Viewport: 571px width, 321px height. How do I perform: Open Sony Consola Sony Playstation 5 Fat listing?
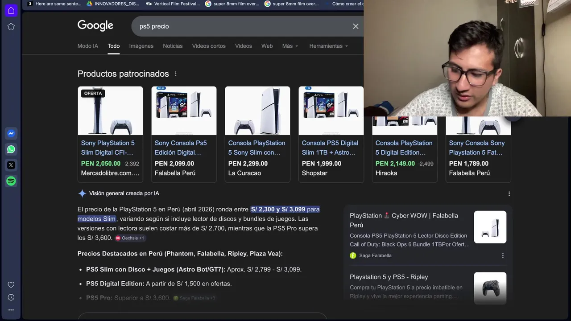477,148
